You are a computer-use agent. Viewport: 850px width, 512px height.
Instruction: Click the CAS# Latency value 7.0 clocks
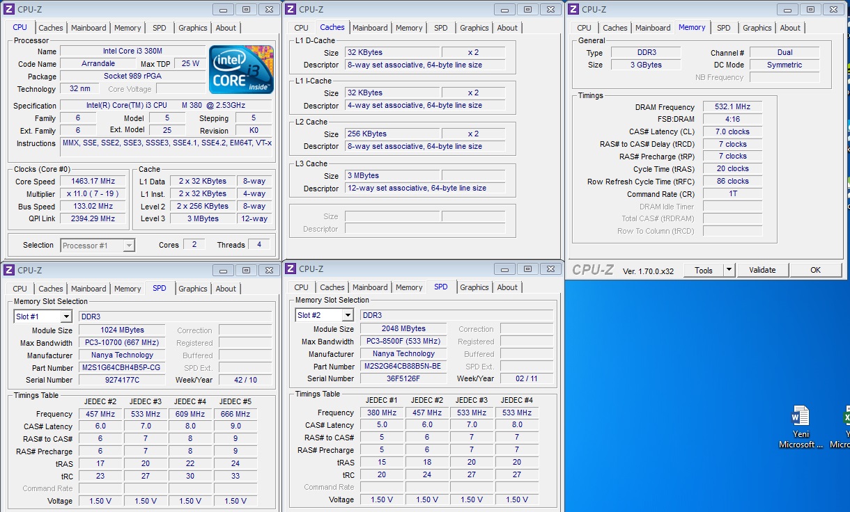732,131
